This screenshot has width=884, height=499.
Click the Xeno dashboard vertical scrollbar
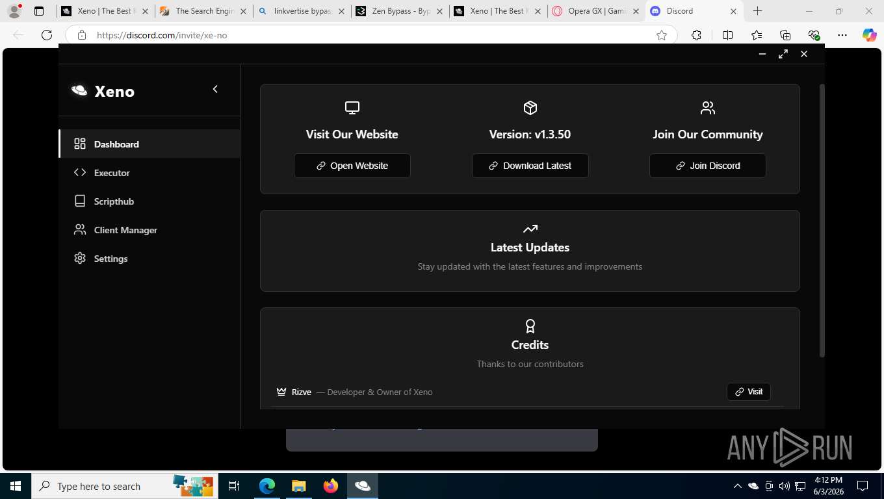[x=822, y=220]
